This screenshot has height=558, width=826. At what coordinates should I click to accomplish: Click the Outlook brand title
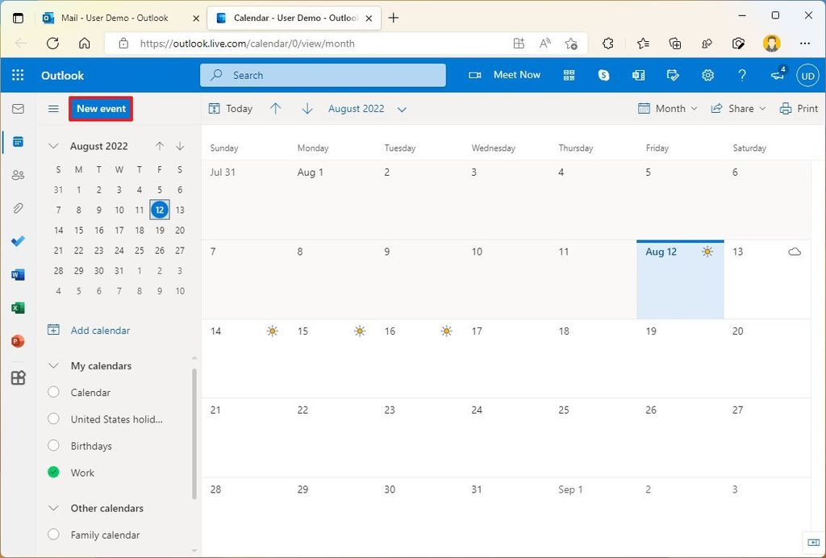63,75
